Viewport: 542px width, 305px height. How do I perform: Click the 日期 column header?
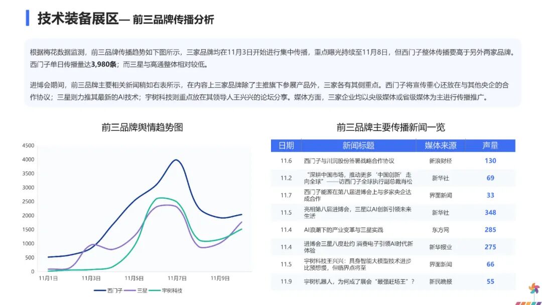(286, 145)
